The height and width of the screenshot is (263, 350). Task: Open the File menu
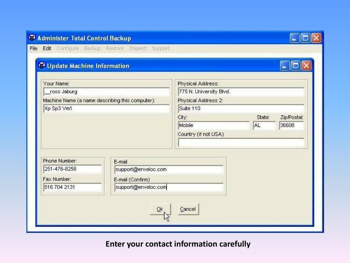click(33, 49)
